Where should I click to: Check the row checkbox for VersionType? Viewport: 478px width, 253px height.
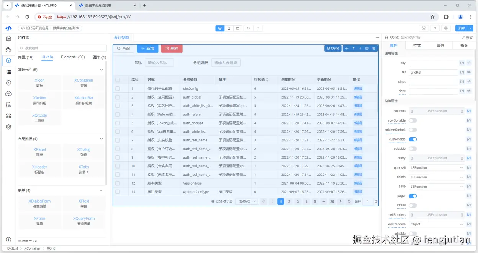click(118, 183)
